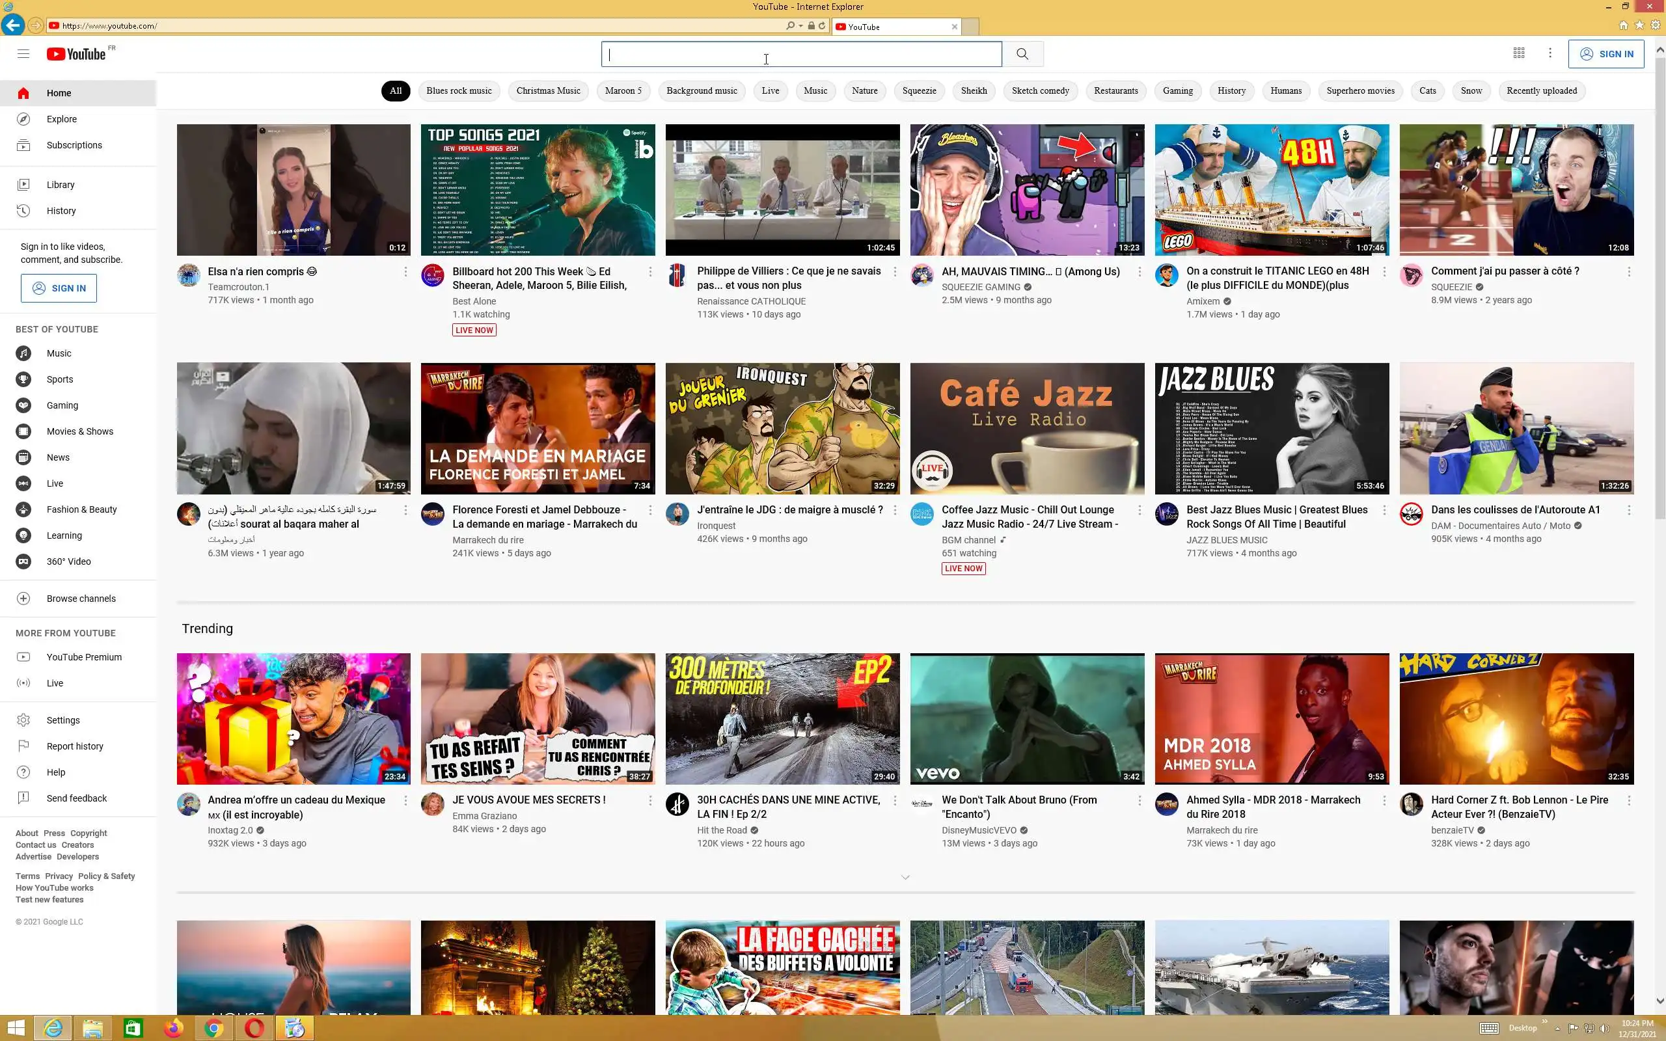Screen dimensions: 1666x1041
Task: Go to Subscriptions in sidebar
Action: coord(74,145)
